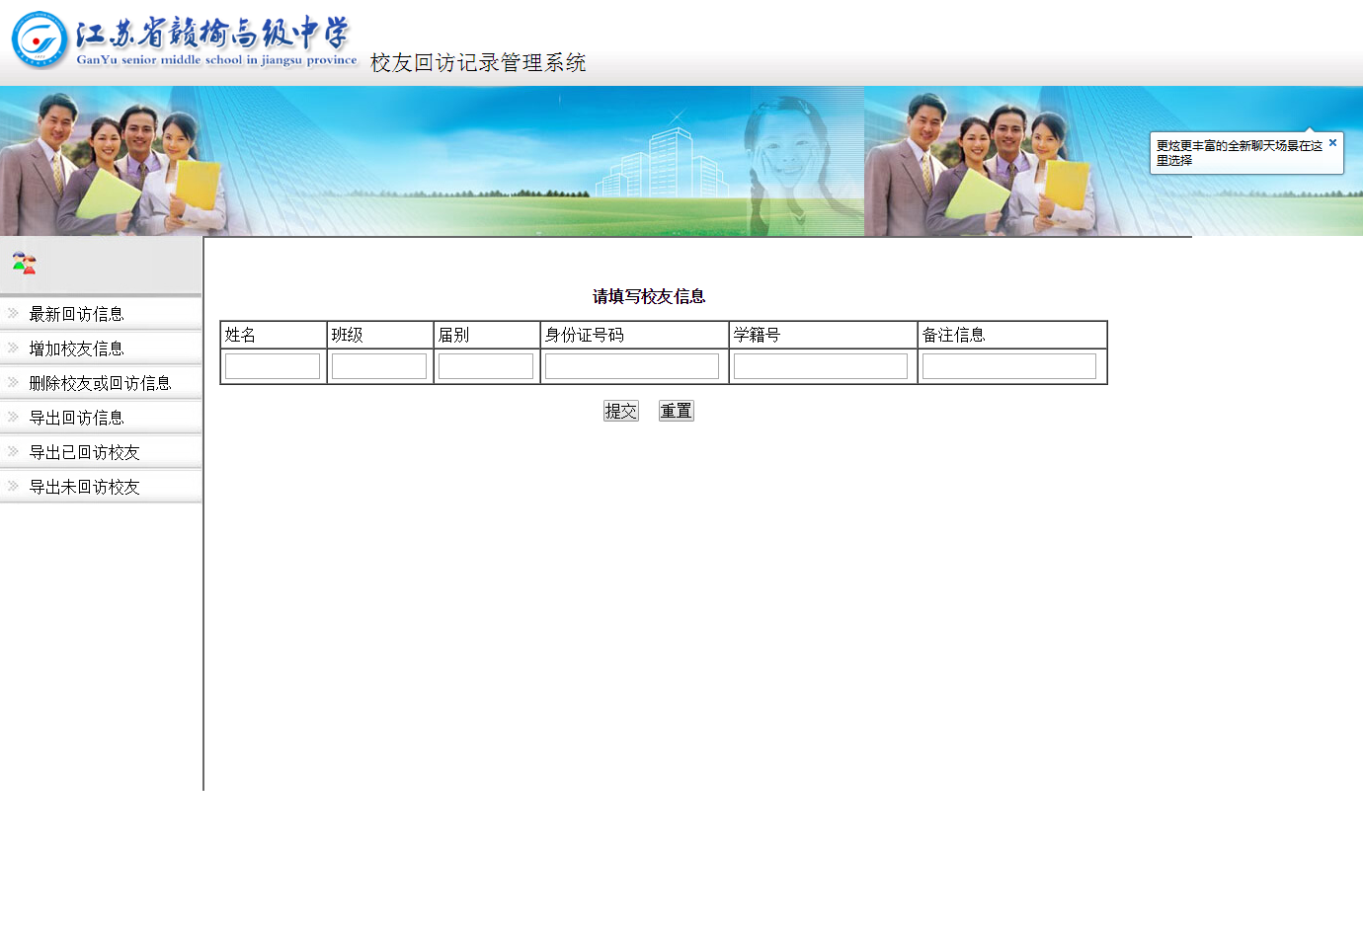Focus the 备注信息 input field
Screen dimensions: 1363x929
[1009, 366]
